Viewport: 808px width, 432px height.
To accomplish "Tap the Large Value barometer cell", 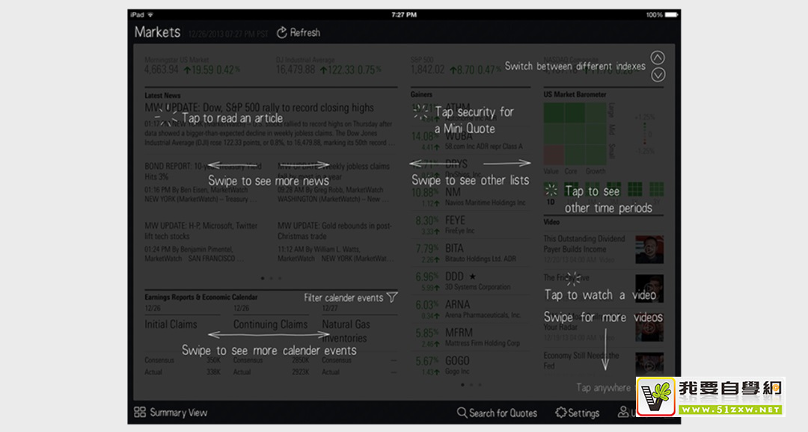I will click(554, 113).
